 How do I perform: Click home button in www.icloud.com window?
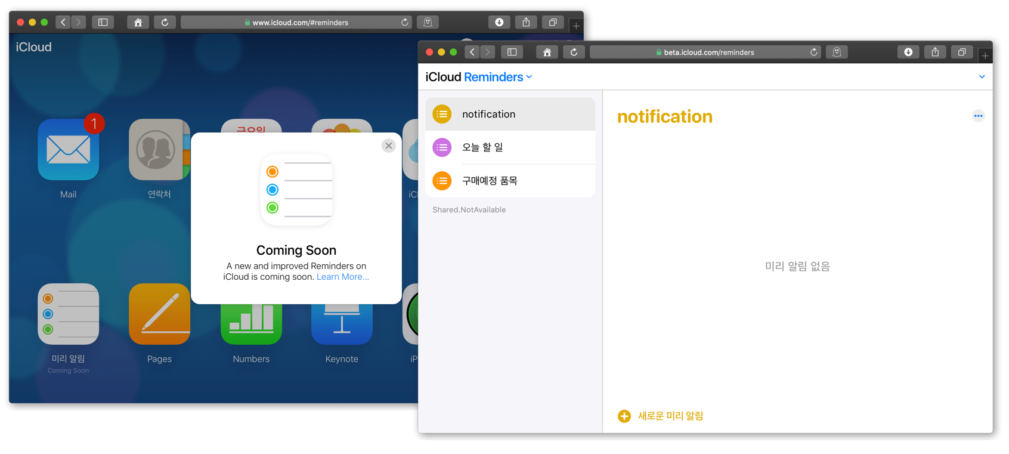coord(138,22)
